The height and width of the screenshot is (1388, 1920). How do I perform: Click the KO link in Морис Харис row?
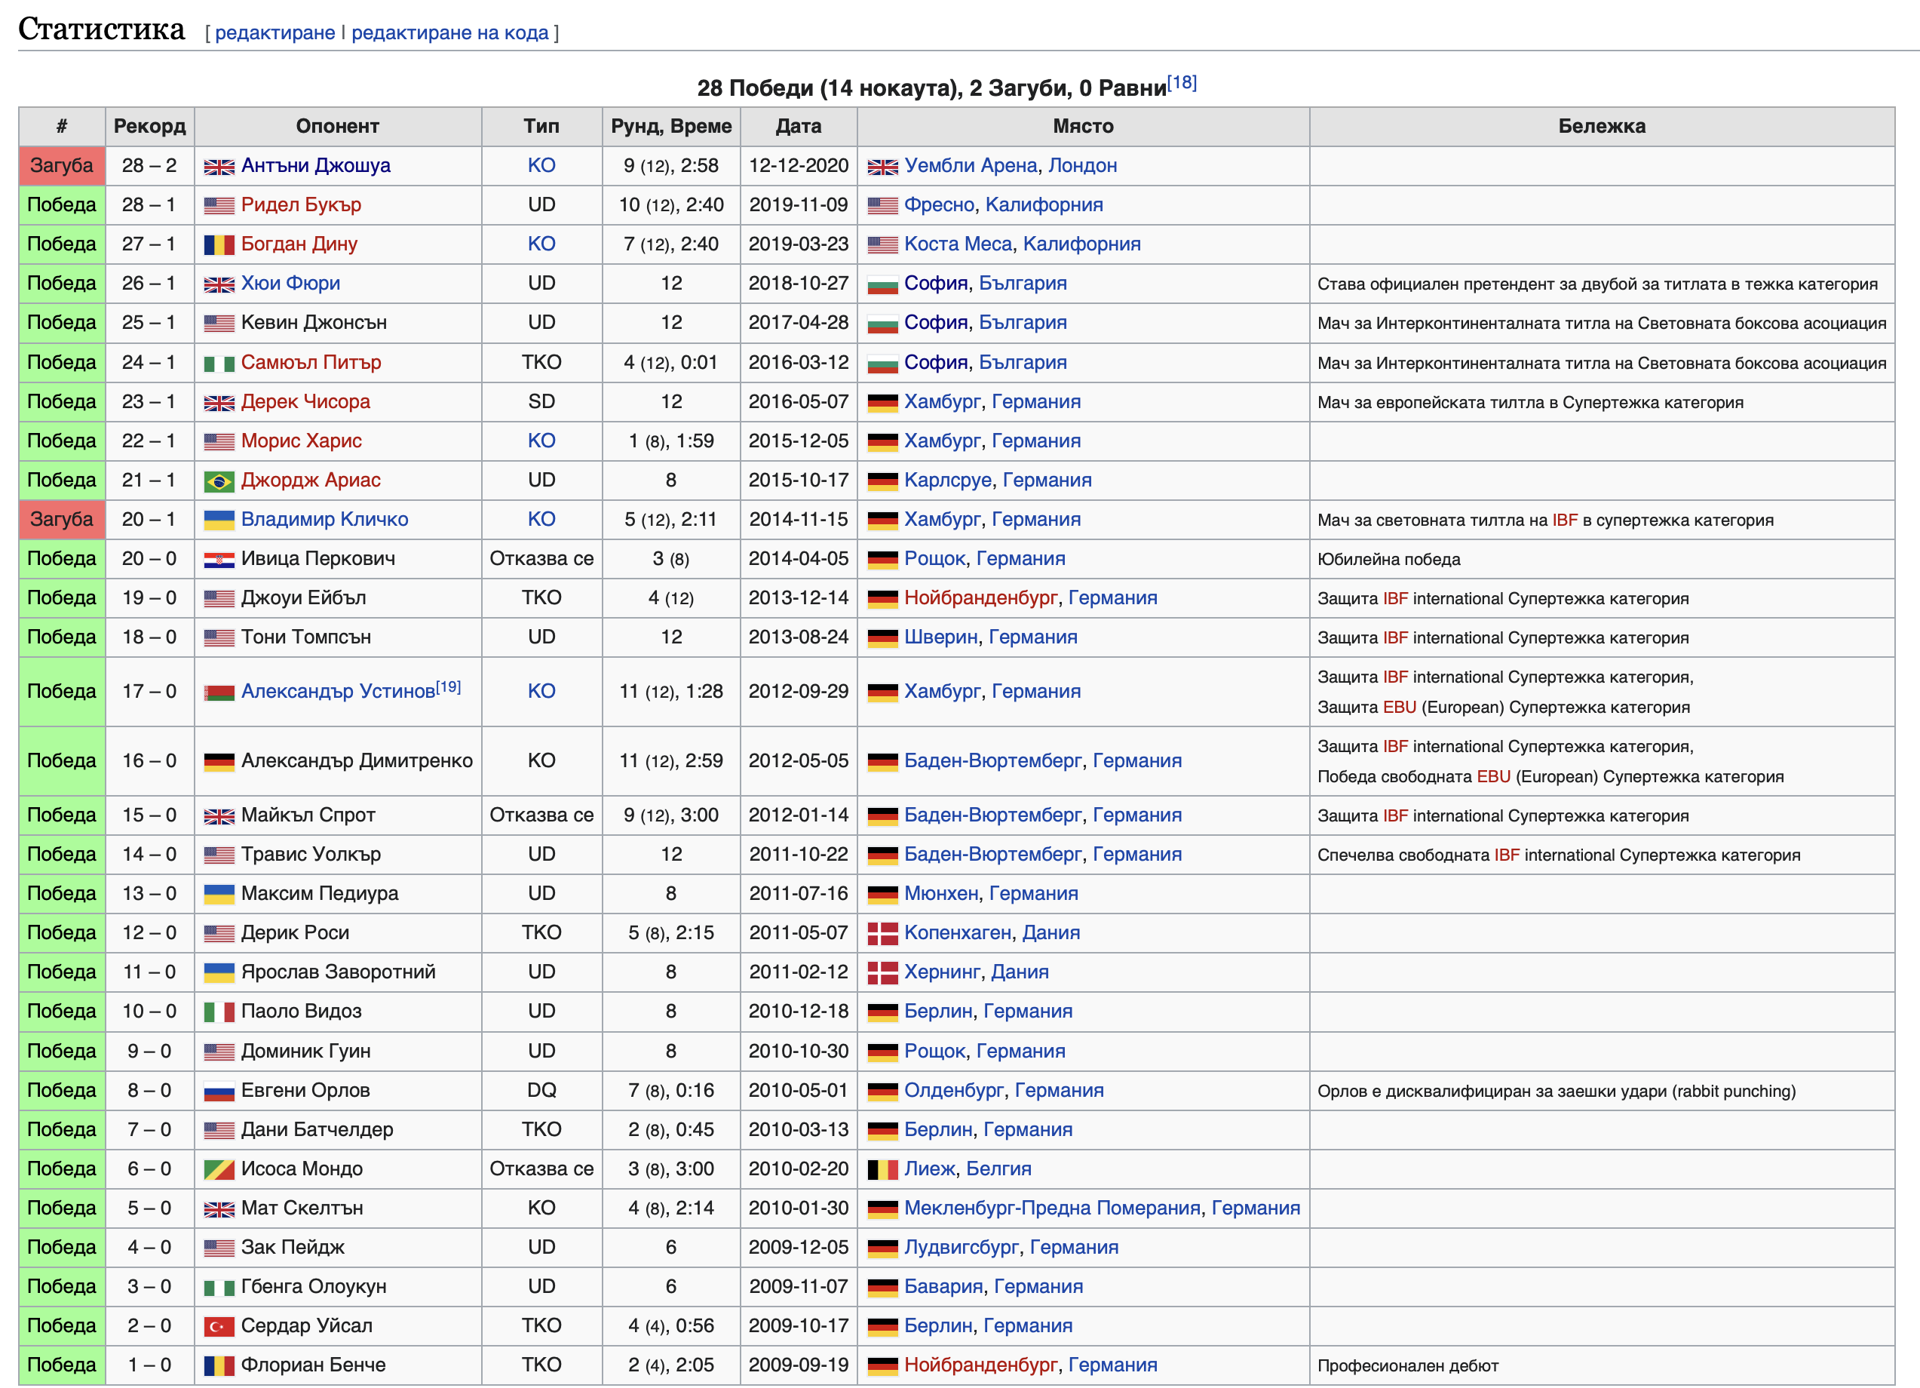pyautogui.click(x=541, y=441)
